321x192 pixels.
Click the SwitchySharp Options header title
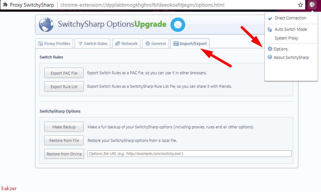96,24
